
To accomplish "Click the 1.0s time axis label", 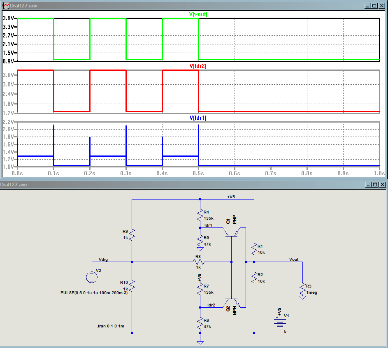I will pyautogui.click(x=379, y=173).
